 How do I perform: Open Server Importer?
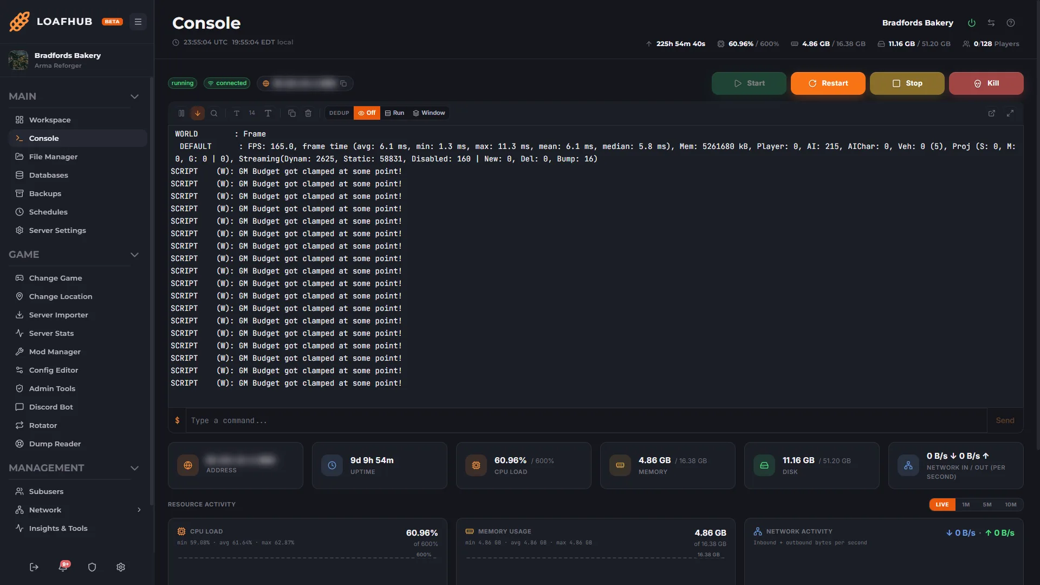pos(77,315)
